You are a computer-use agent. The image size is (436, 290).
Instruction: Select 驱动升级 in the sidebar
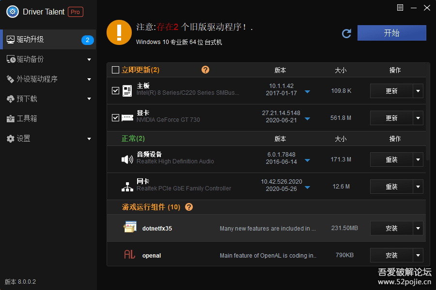coord(48,40)
